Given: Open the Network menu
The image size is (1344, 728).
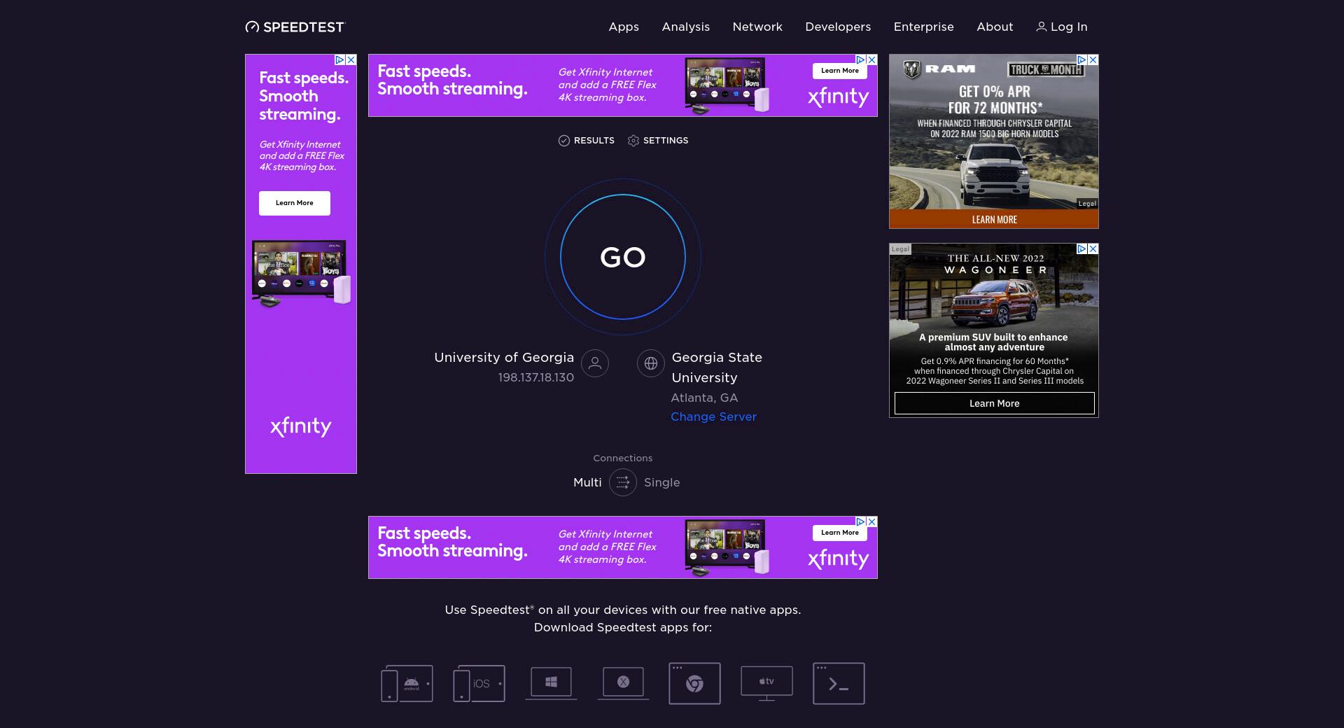Looking at the screenshot, I should [x=757, y=27].
